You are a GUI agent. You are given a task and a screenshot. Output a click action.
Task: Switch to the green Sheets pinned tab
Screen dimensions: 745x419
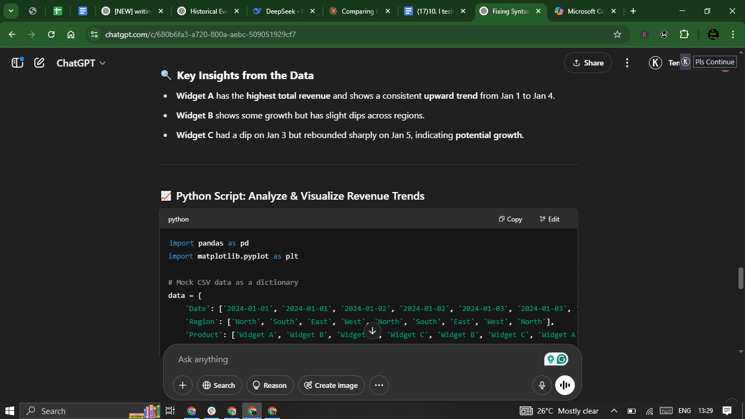coord(58,11)
